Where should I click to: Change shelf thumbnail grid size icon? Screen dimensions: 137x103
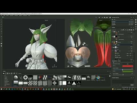coord(110,76)
